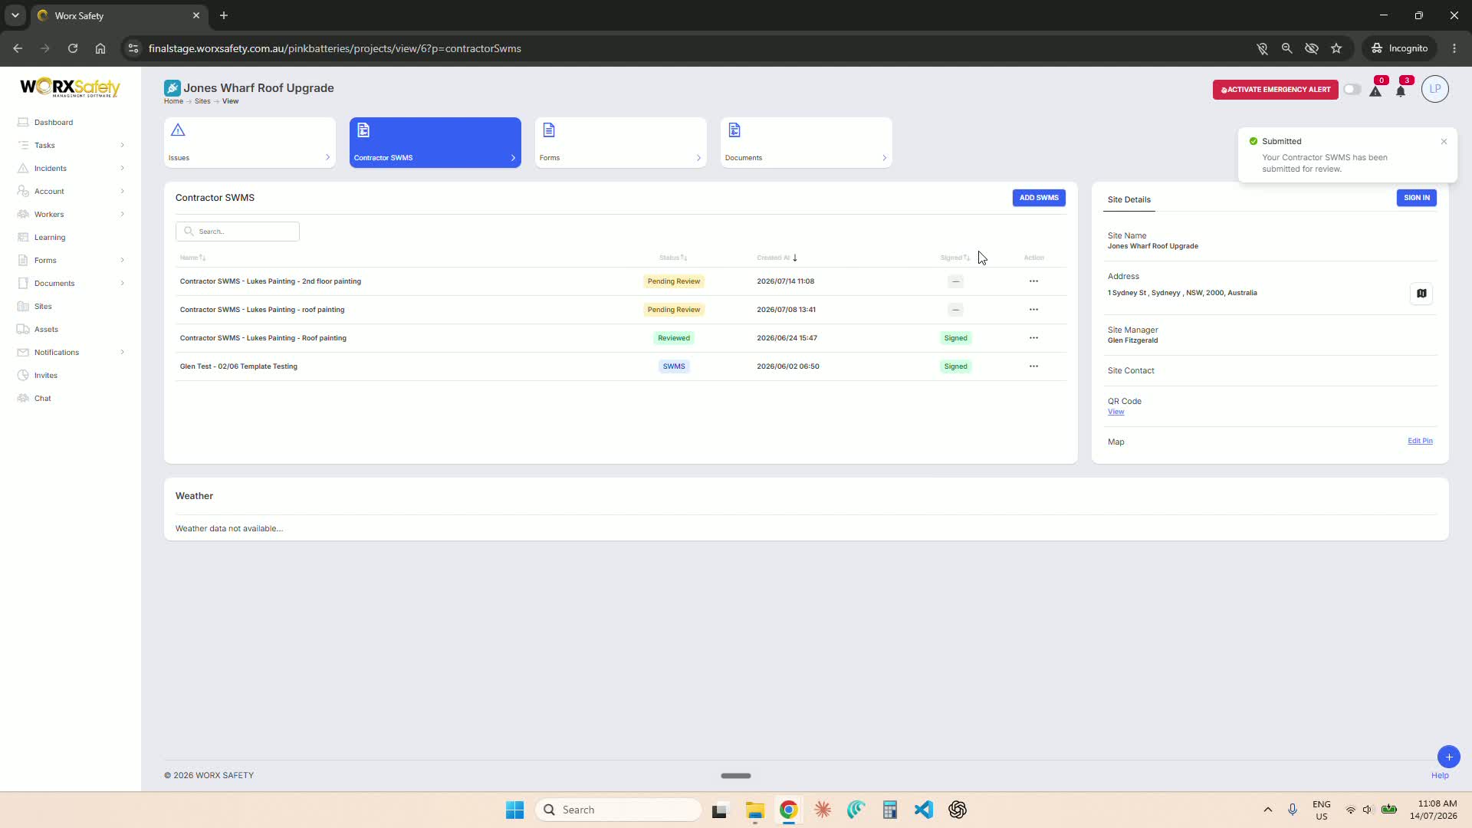
Task: Sort the table by Name column
Action: point(192,258)
